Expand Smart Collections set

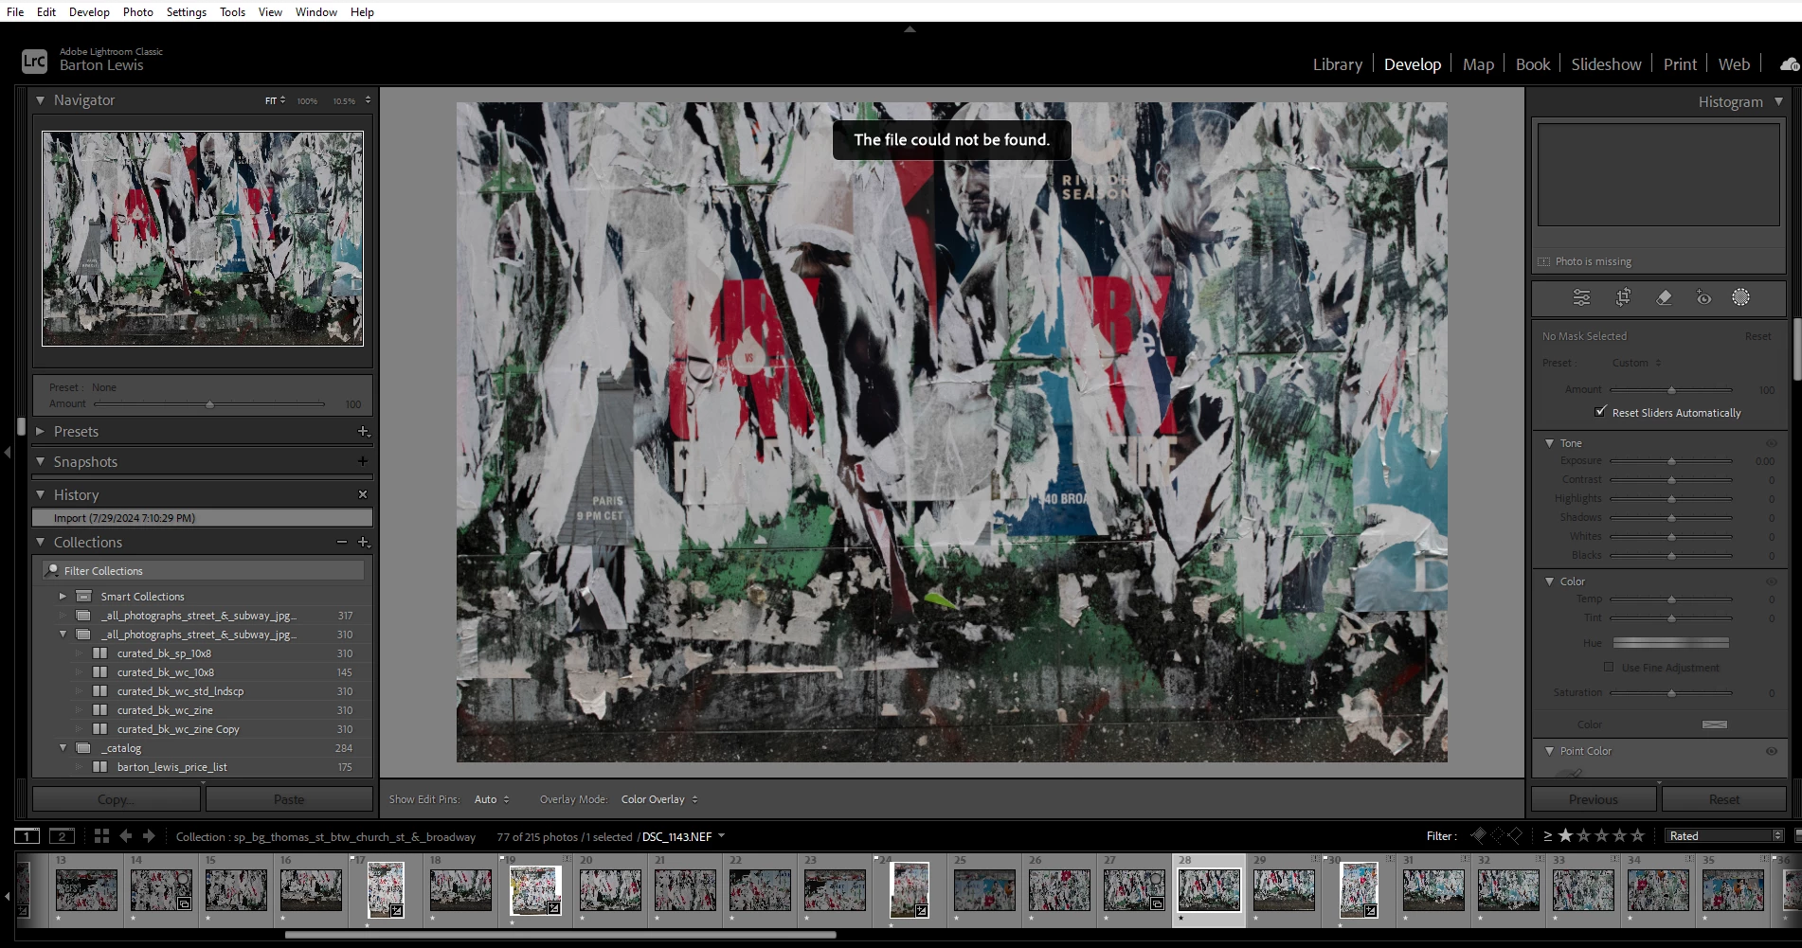63,597
